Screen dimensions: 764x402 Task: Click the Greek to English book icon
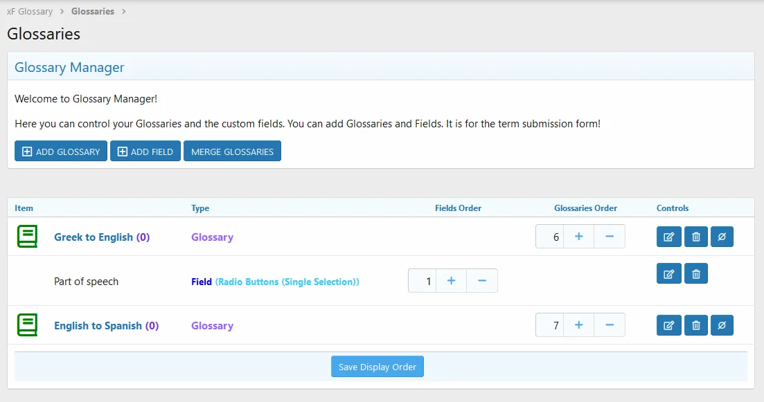point(27,237)
